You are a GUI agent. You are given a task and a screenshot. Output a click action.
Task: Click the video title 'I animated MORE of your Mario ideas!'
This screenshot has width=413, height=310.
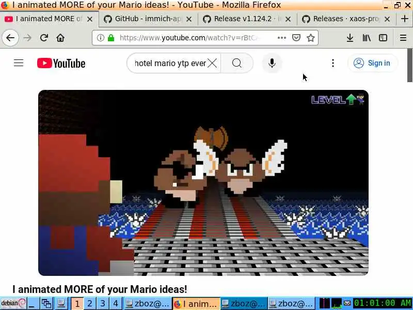point(100,289)
